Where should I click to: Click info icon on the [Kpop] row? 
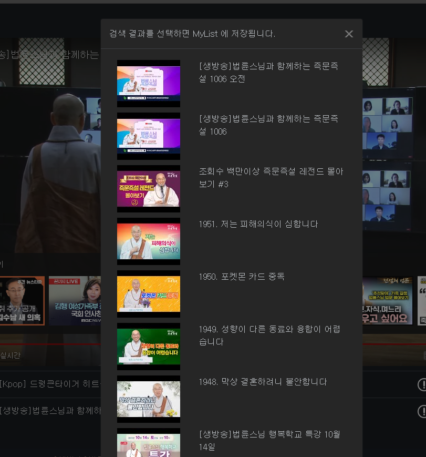pyautogui.click(x=422, y=385)
